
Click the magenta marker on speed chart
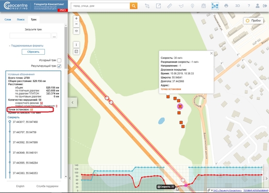(186, 185)
